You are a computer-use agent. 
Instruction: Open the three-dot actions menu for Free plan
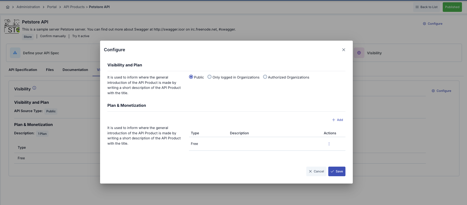[329, 144]
